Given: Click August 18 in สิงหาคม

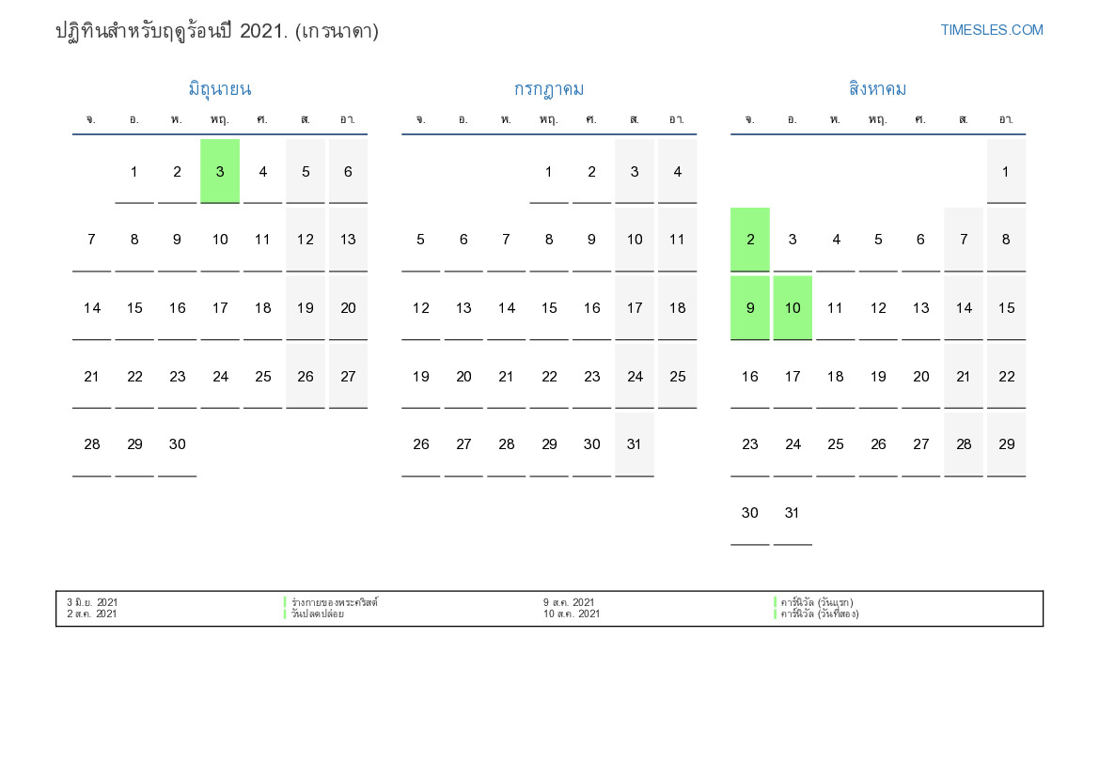Looking at the screenshot, I should click(x=836, y=377).
